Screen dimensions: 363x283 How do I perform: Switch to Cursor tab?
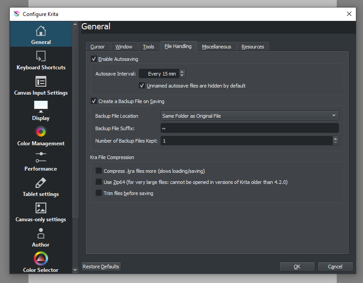[x=97, y=47]
